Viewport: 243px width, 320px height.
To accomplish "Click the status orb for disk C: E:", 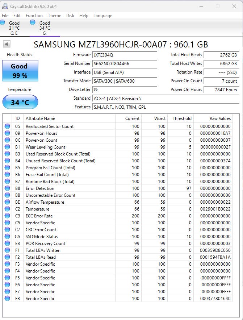I will point(3,22).
